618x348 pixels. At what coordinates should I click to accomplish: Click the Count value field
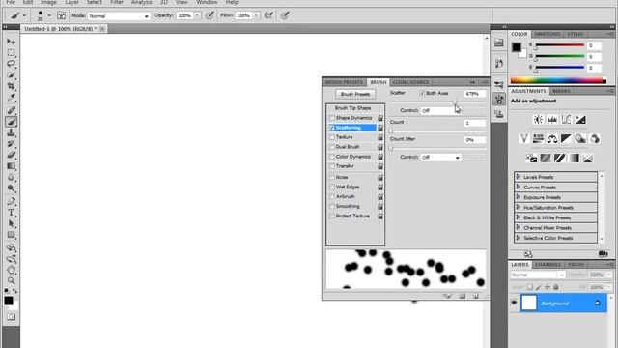pos(474,123)
